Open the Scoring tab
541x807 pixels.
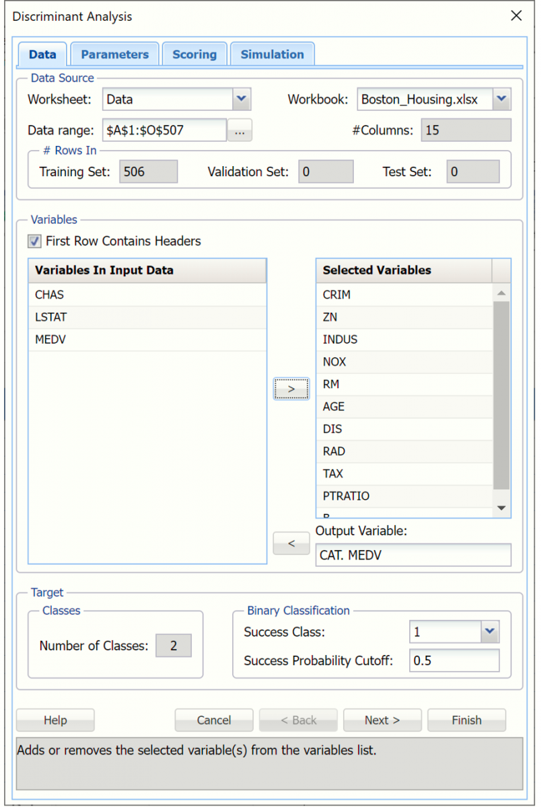194,54
